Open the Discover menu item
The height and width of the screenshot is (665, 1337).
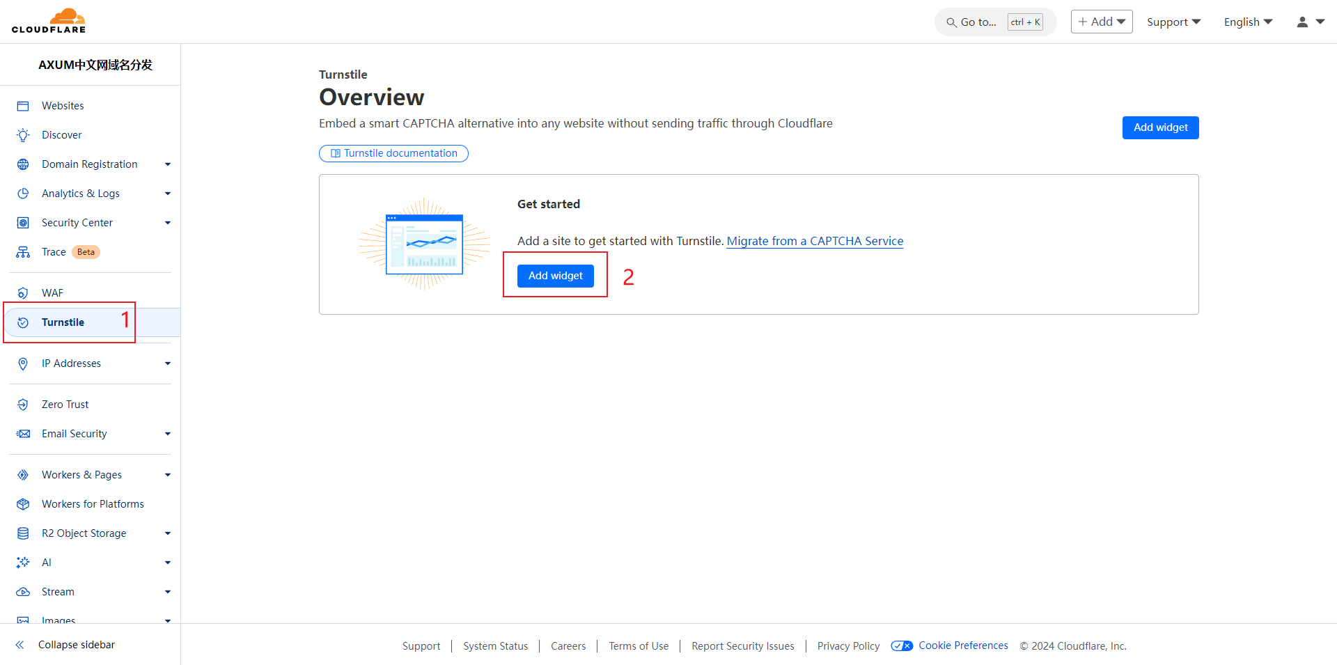61,135
